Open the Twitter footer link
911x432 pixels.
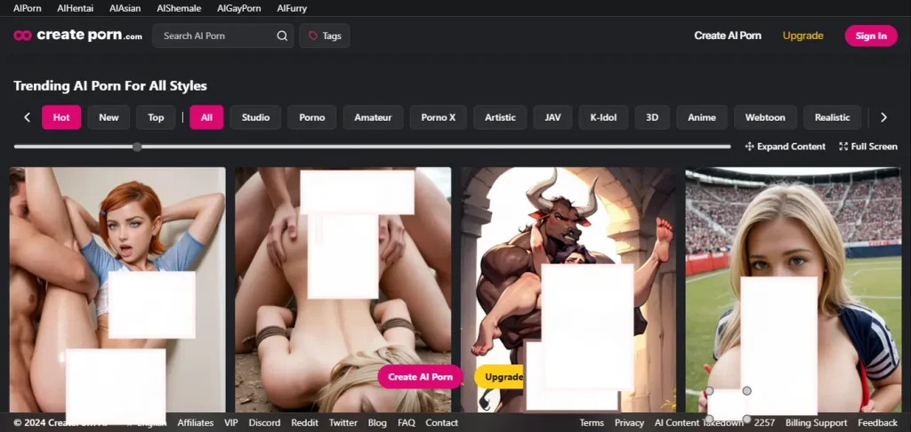coord(343,423)
